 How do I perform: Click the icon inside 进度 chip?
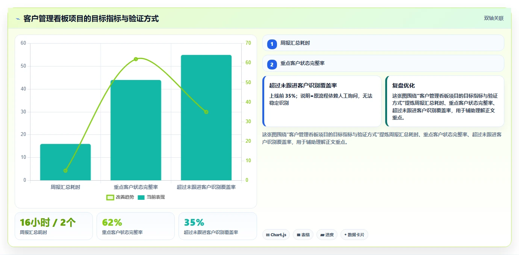point(322,235)
